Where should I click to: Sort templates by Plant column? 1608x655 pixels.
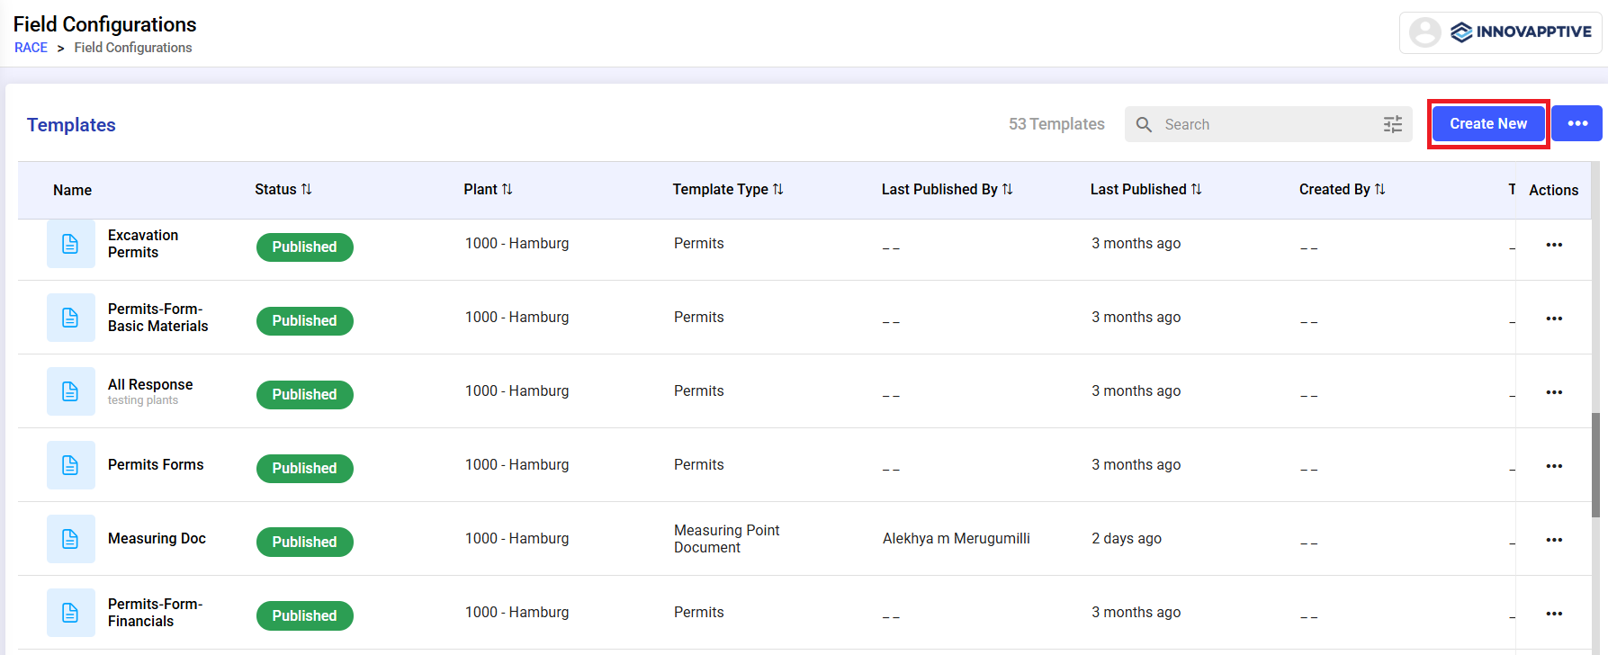(507, 189)
